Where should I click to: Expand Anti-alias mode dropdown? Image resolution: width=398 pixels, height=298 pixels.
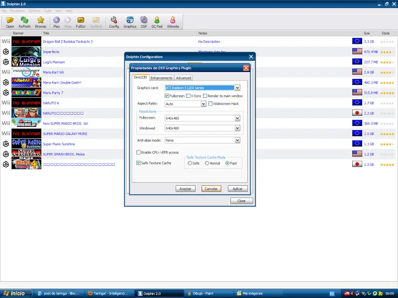click(237, 140)
